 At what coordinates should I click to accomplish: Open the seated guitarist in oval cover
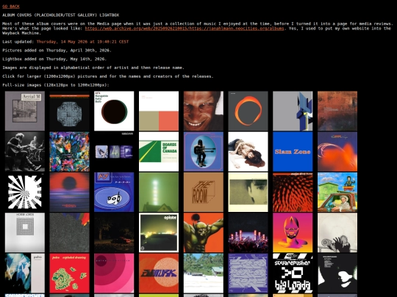click(204, 152)
